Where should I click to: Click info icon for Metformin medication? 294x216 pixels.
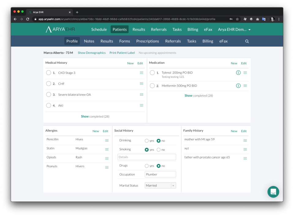tap(238, 86)
